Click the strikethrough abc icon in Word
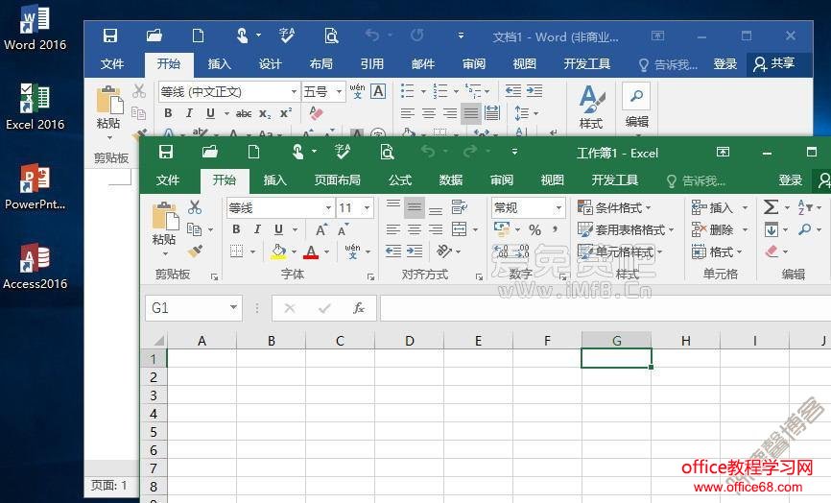831x503 pixels. 244,113
